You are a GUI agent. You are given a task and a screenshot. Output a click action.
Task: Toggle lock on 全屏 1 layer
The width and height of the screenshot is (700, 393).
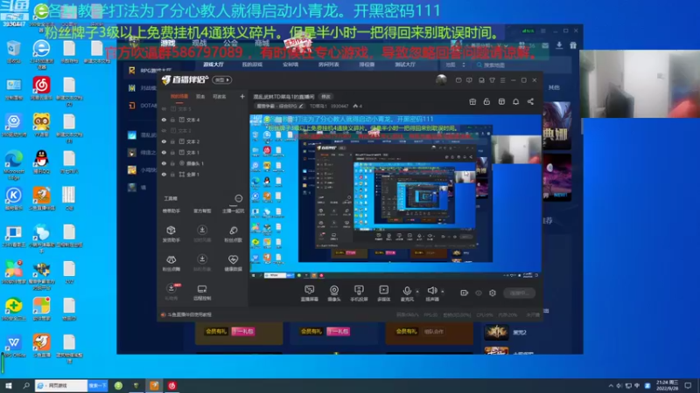tap(172, 174)
